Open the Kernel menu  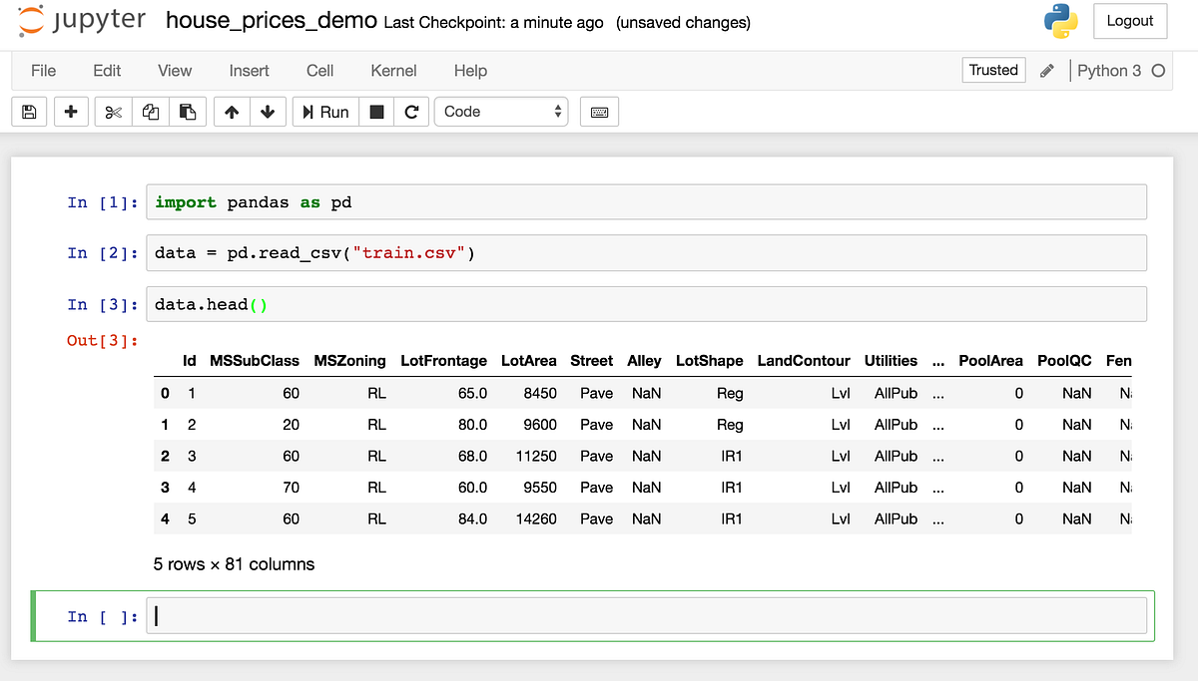click(x=393, y=71)
